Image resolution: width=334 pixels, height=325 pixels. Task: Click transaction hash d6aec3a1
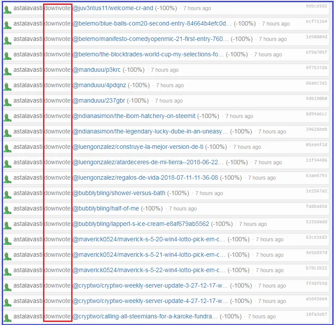click(x=316, y=83)
